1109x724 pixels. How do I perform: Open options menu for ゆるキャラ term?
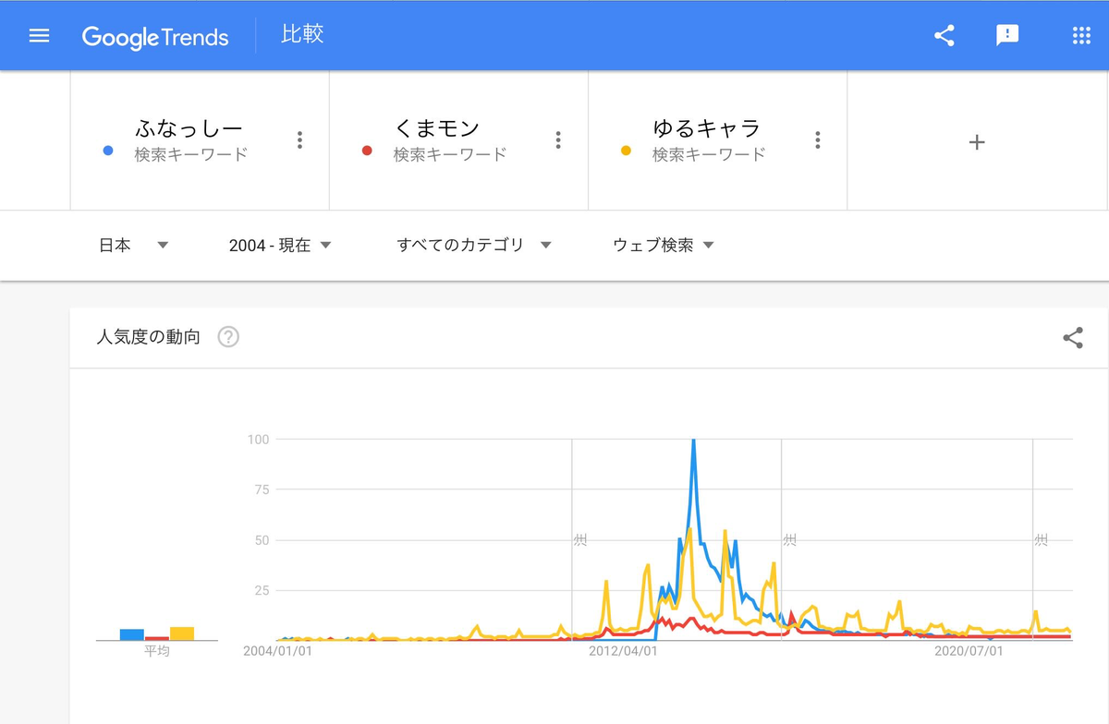pyautogui.click(x=818, y=140)
